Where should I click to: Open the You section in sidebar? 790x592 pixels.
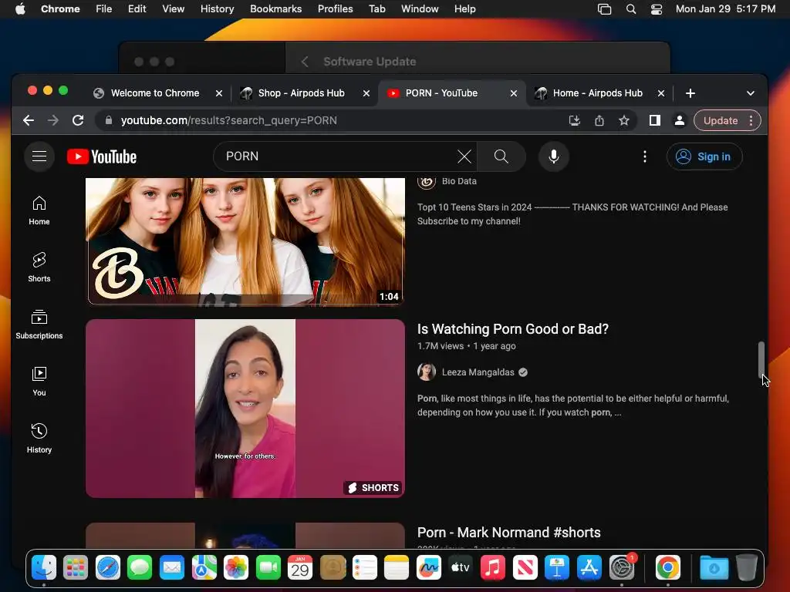39,382
